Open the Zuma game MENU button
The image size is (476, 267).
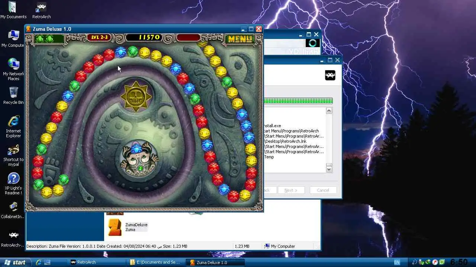(x=240, y=39)
